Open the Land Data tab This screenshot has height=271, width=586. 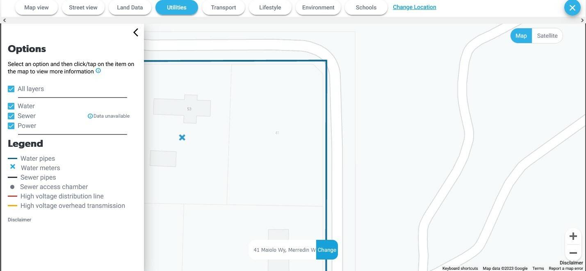click(x=130, y=7)
